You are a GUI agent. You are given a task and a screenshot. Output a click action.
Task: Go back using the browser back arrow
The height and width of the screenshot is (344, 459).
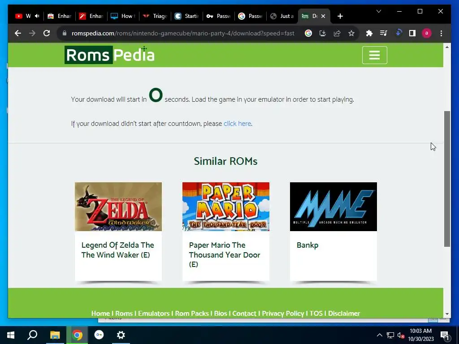18,33
